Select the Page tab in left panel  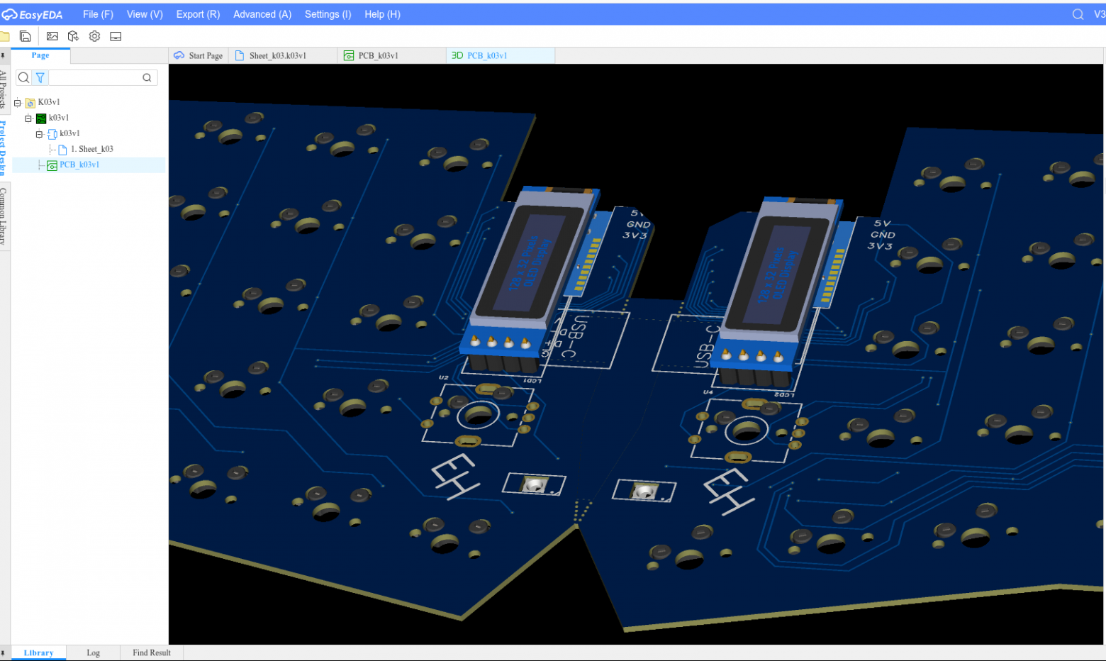click(40, 55)
